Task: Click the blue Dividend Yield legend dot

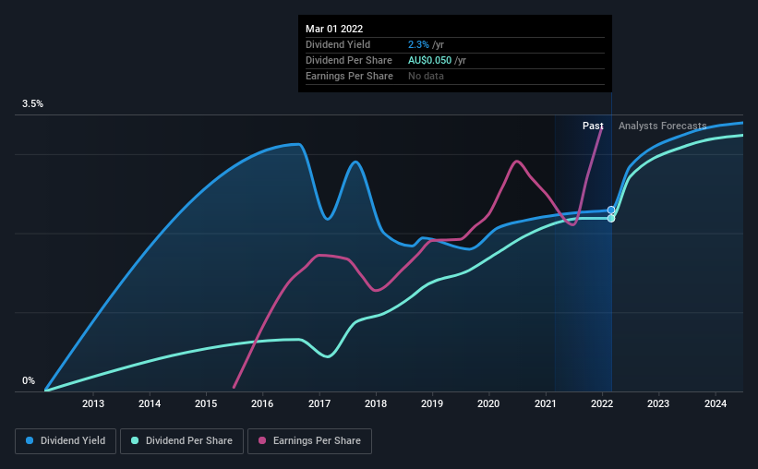Action: (x=30, y=440)
